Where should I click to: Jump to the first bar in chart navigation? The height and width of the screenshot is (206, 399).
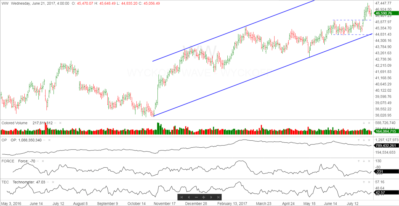[181, 197]
